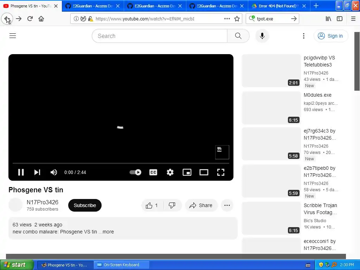This screenshot has width=360, height=270.
Task: Click the taskbar clock 2:30 PM
Action: (347, 265)
